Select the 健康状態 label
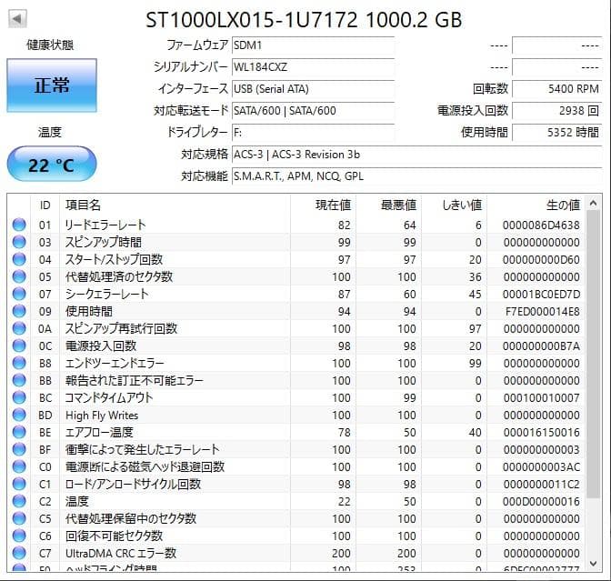Screen dimensions: 611x581 [x=50, y=45]
